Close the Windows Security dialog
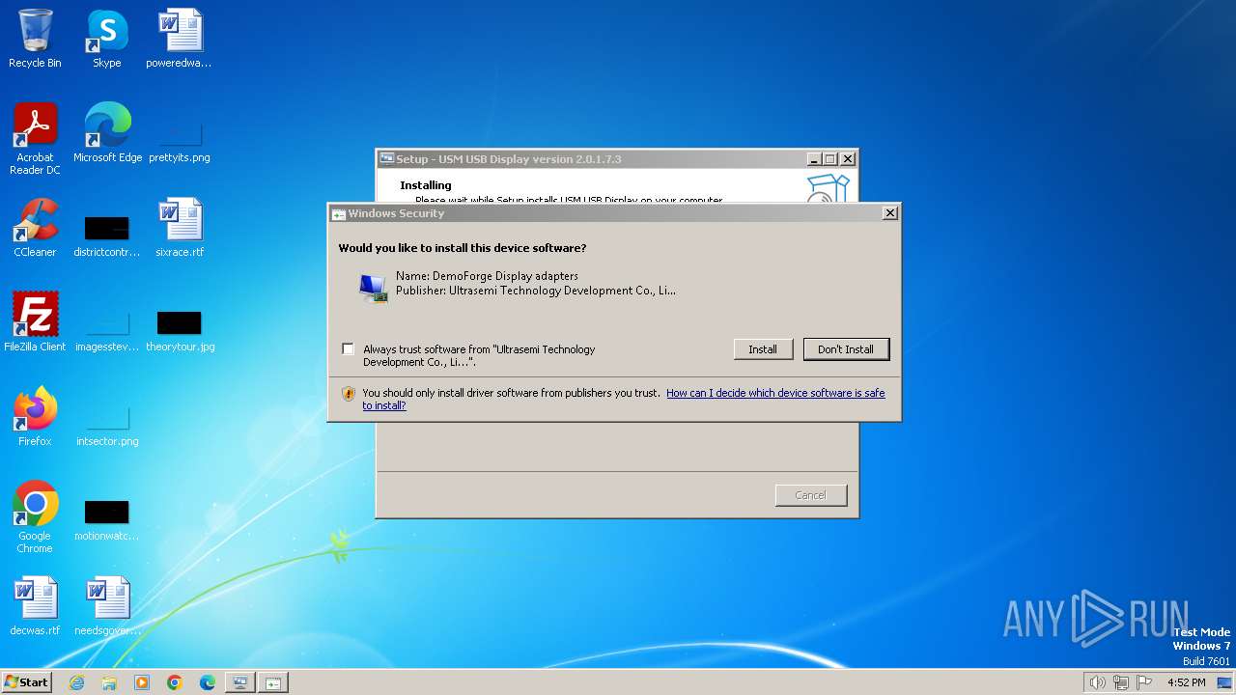1236x695 pixels. (x=890, y=213)
